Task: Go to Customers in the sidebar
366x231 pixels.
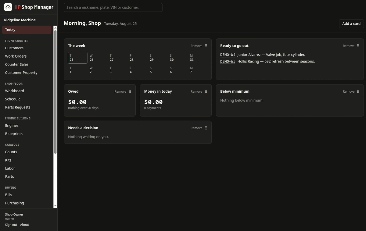Action: click(x=27, y=48)
